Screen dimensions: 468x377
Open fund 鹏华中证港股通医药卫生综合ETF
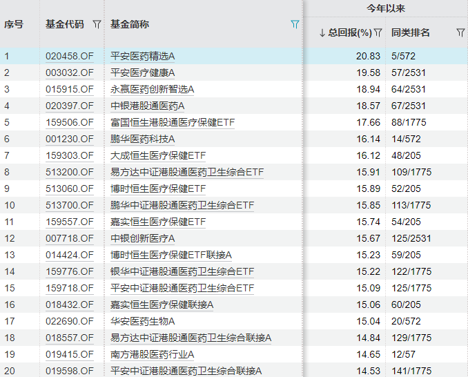pyautogui.click(x=182, y=205)
